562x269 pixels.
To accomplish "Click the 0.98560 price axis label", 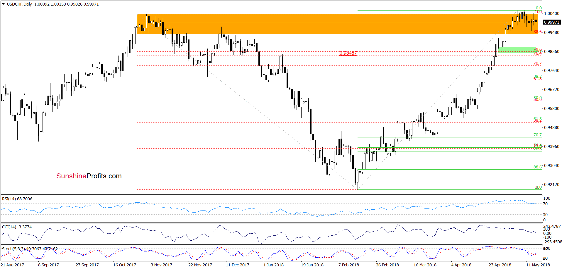I will coord(551,51).
